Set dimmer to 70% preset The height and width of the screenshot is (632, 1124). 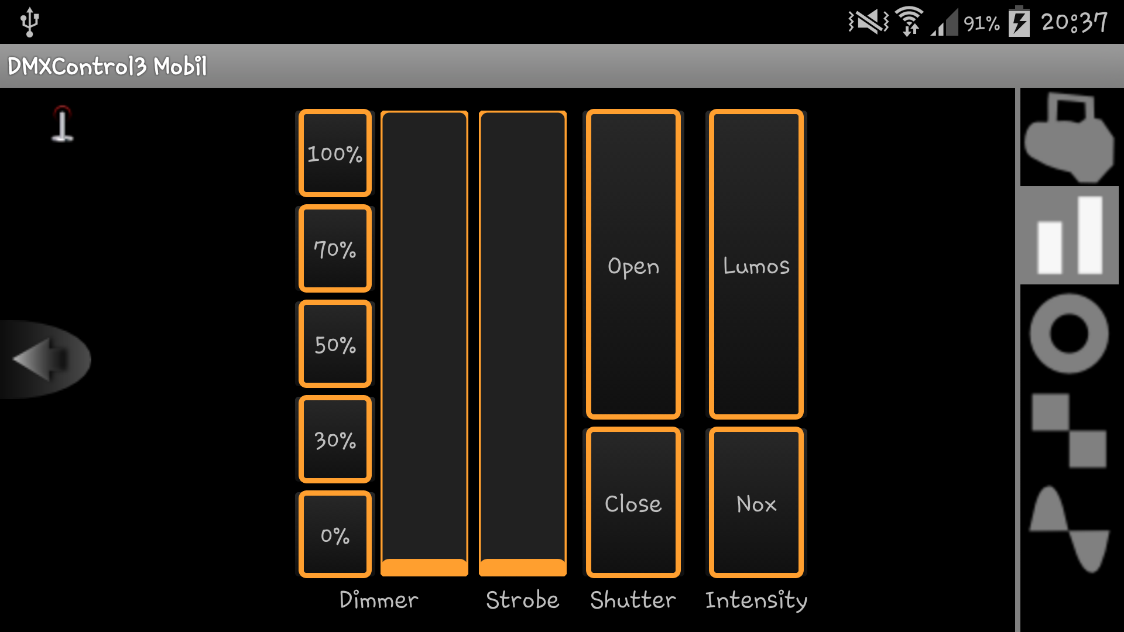pyautogui.click(x=335, y=249)
